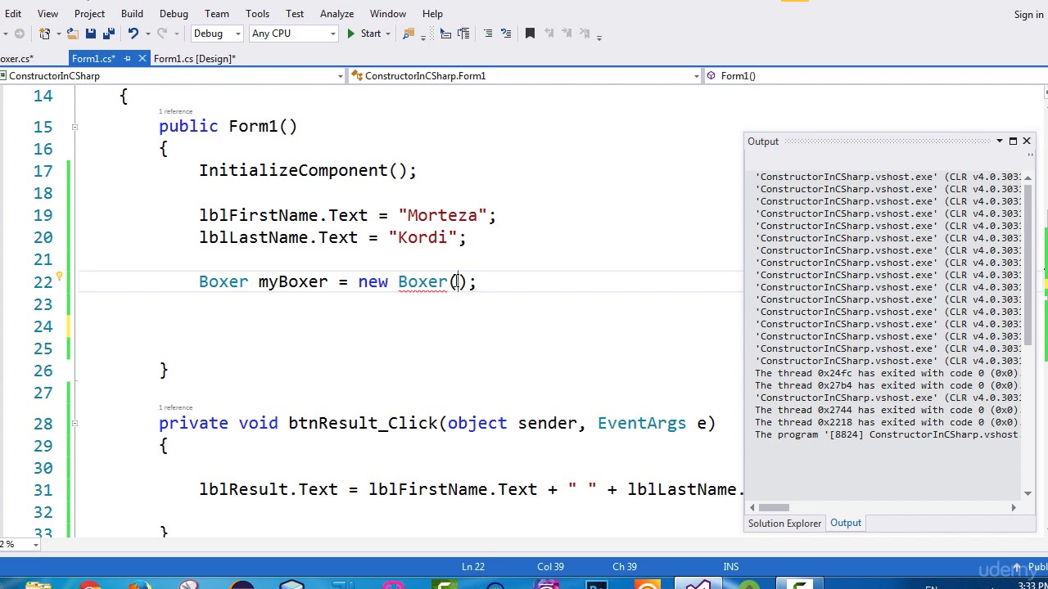Viewport: 1048px width, 589px height.
Task: Open the Edit menu
Action: 13,14
